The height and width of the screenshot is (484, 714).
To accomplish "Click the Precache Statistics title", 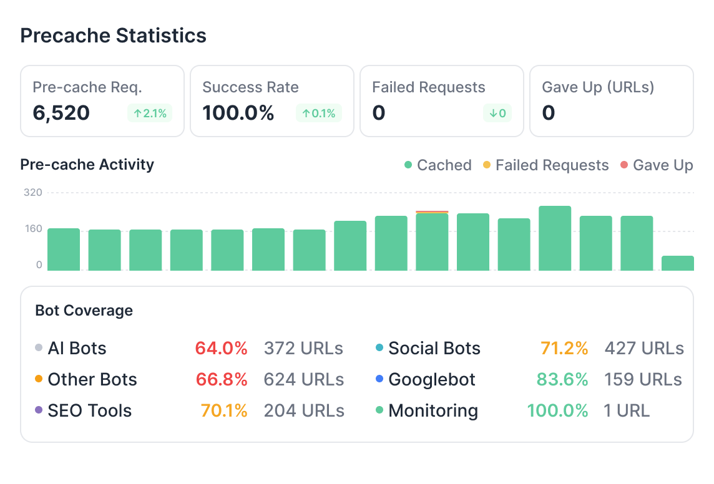I will point(114,36).
